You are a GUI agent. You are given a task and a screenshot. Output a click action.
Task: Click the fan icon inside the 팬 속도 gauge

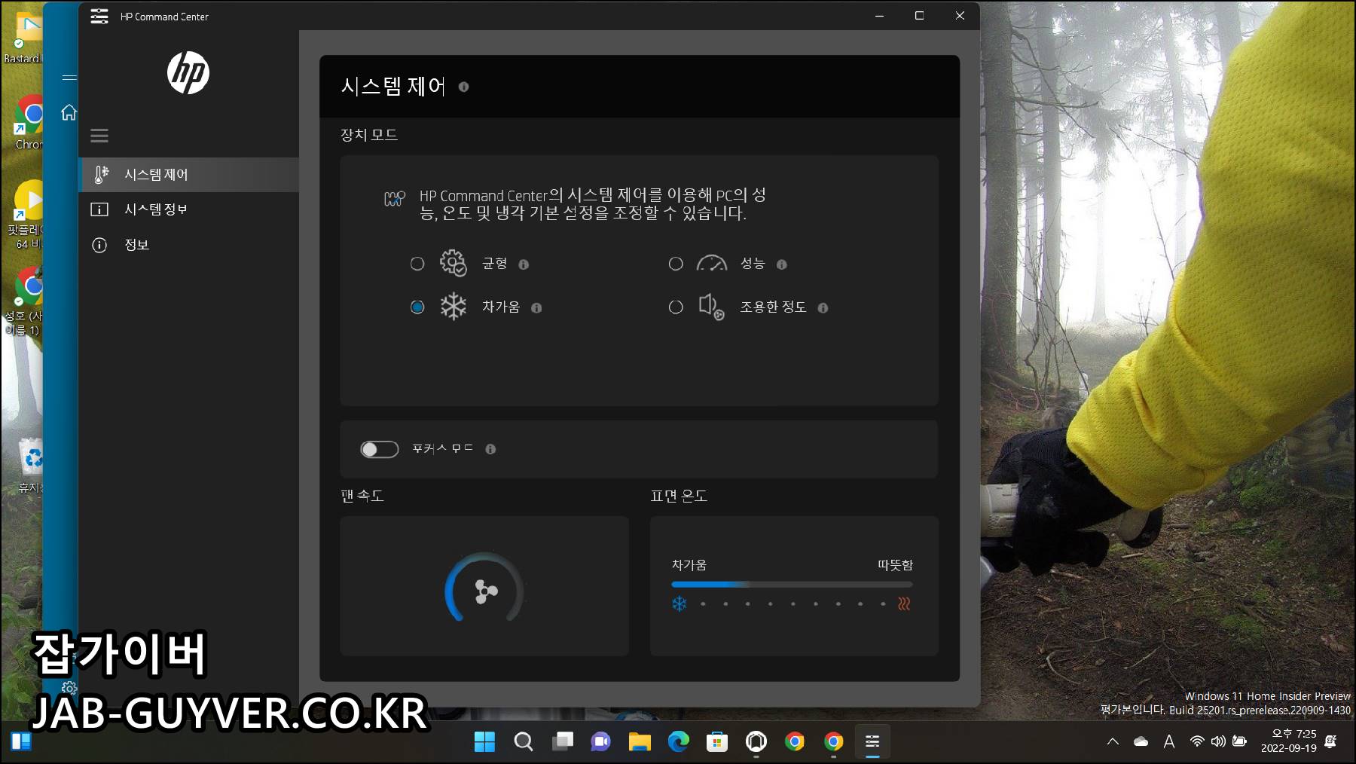click(484, 591)
